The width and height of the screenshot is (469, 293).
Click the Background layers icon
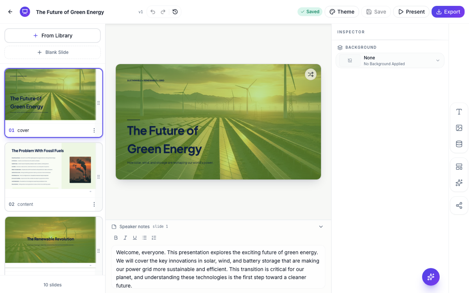340,47
